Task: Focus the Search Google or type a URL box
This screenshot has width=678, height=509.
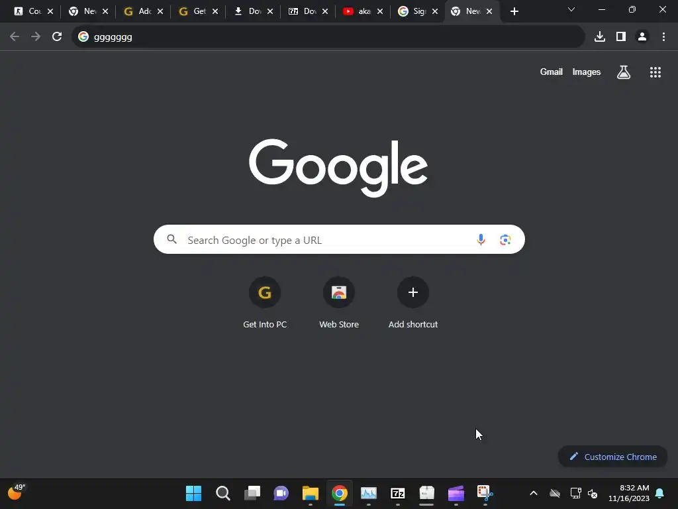Action: click(x=339, y=239)
